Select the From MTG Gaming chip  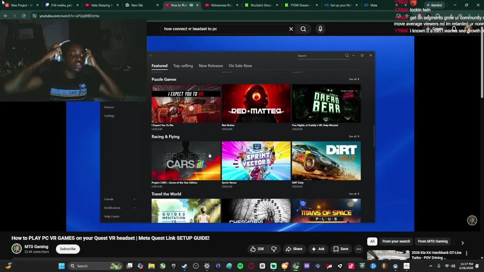(x=433, y=241)
